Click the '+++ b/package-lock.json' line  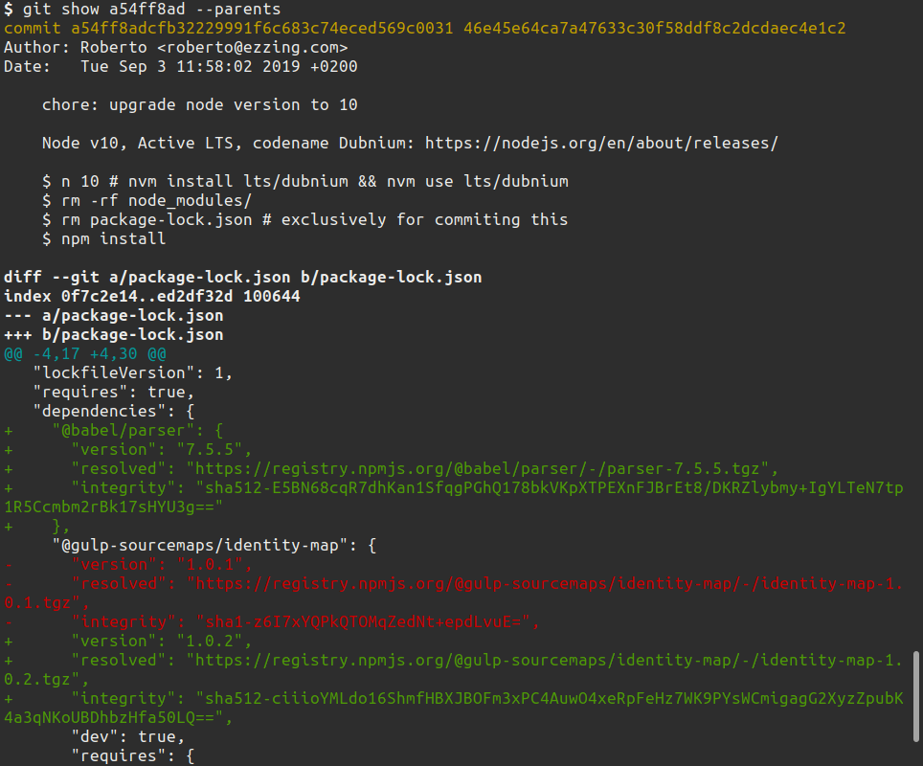click(113, 334)
